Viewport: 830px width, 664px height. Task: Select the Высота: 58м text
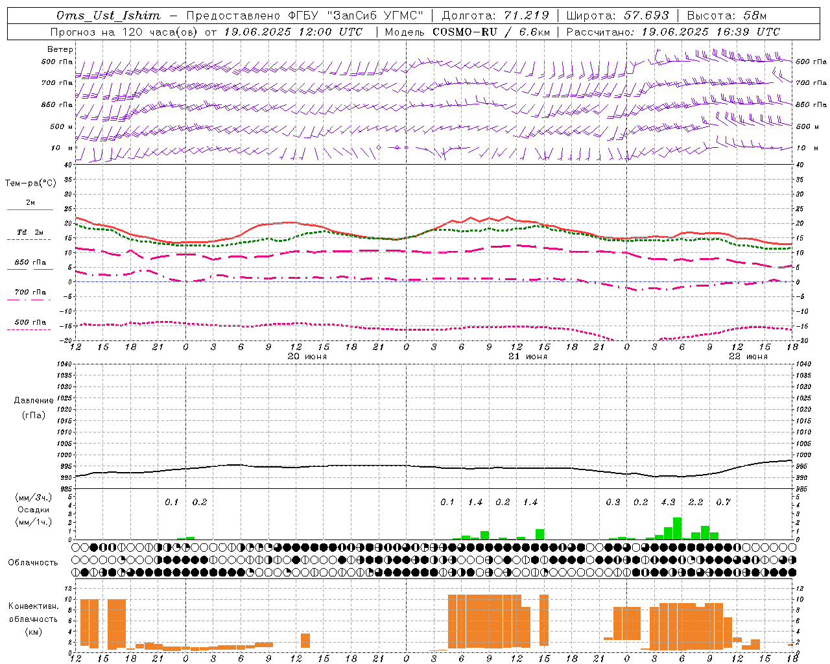(x=726, y=16)
